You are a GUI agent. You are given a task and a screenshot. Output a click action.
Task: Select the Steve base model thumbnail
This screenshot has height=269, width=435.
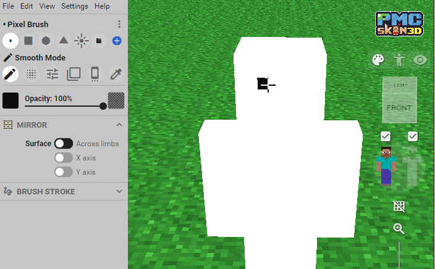click(386, 166)
